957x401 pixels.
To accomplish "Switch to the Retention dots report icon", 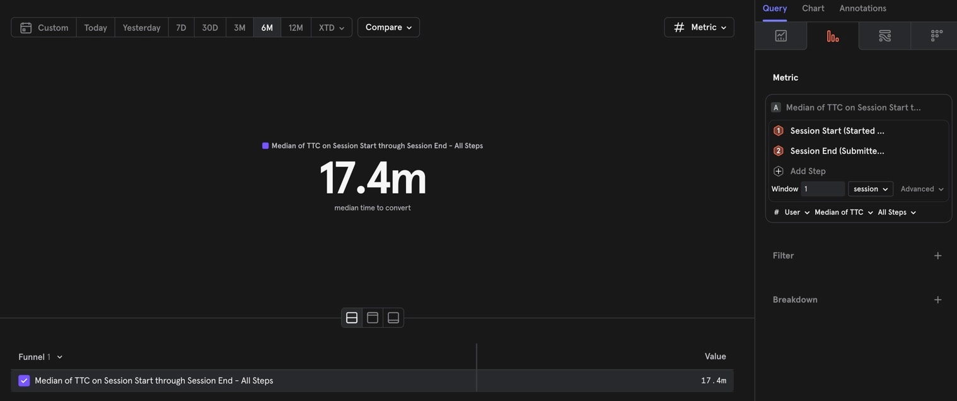I will point(936,36).
